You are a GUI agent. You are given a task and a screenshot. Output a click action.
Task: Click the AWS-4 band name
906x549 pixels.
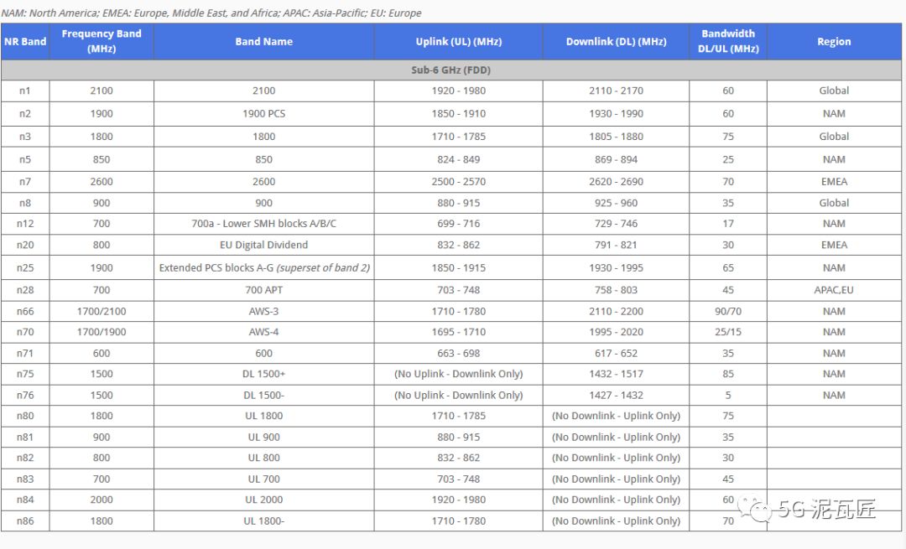coord(263,332)
